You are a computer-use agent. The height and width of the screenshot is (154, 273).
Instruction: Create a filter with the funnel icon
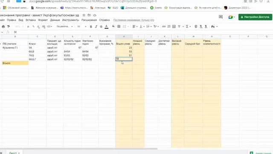(179, 27)
